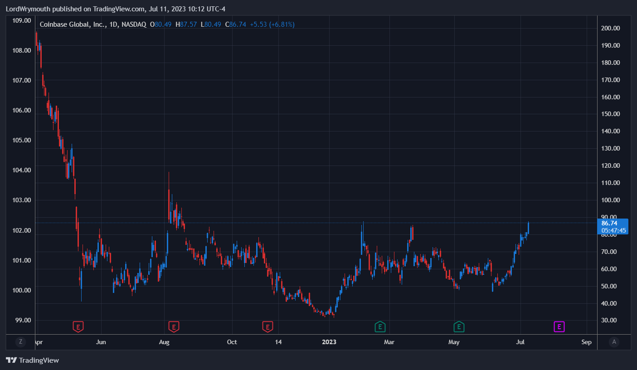637x370 pixels.
Task: Click the red earnings E marker near 14
Action: pyautogui.click(x=268, y=326)
